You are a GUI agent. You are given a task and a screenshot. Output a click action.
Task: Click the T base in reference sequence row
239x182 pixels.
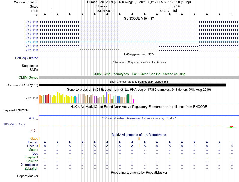coord(232,14)
